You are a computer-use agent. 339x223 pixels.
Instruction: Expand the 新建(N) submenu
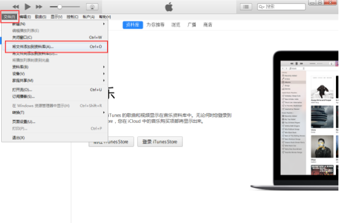coord(54,24)
